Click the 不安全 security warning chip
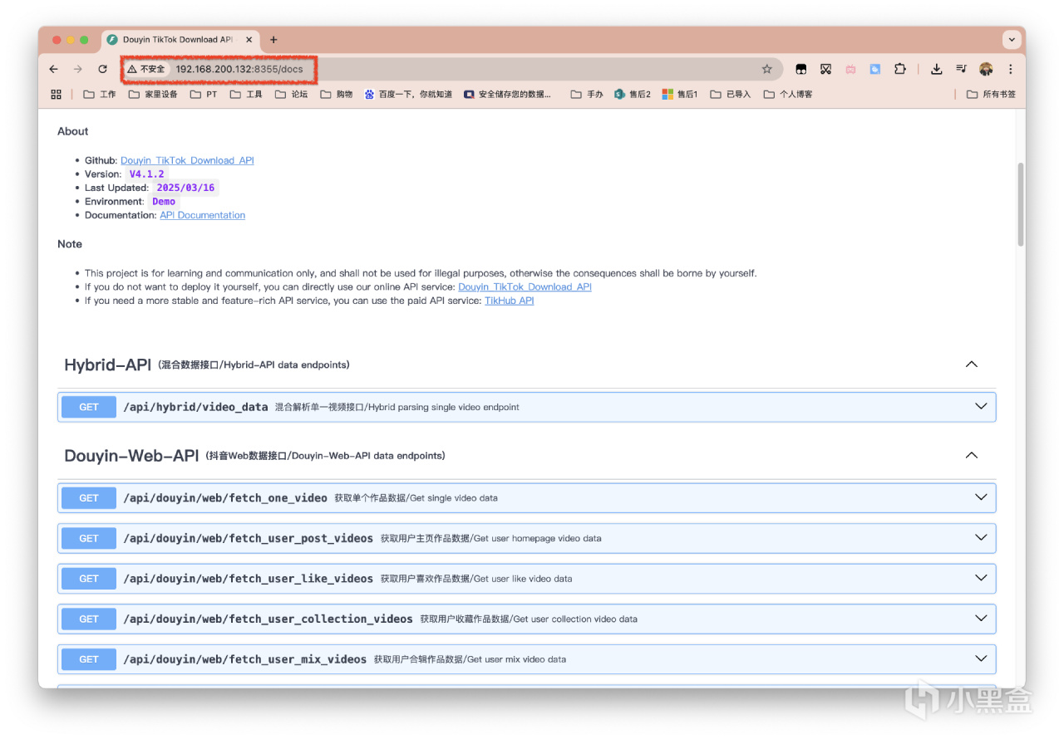 click(x=146, y=69)
